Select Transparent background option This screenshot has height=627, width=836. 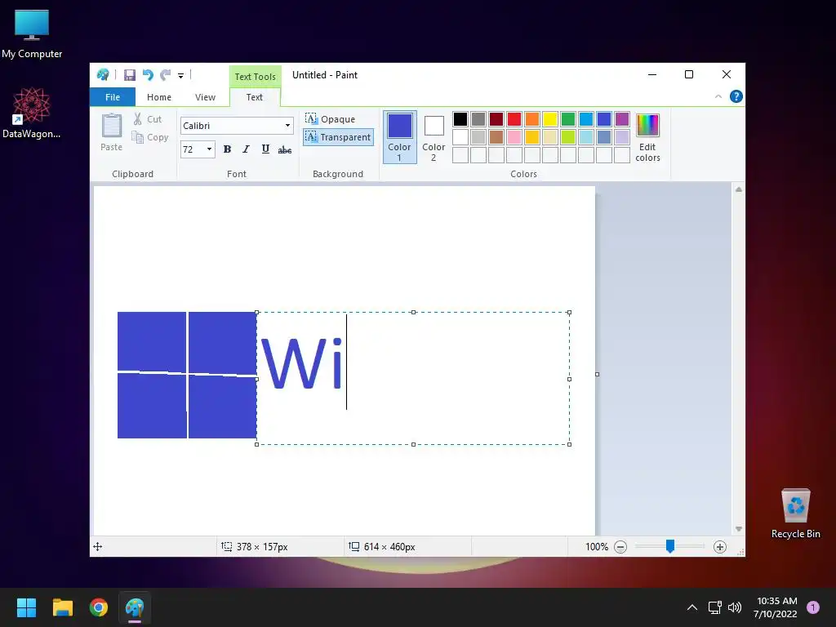338,137
